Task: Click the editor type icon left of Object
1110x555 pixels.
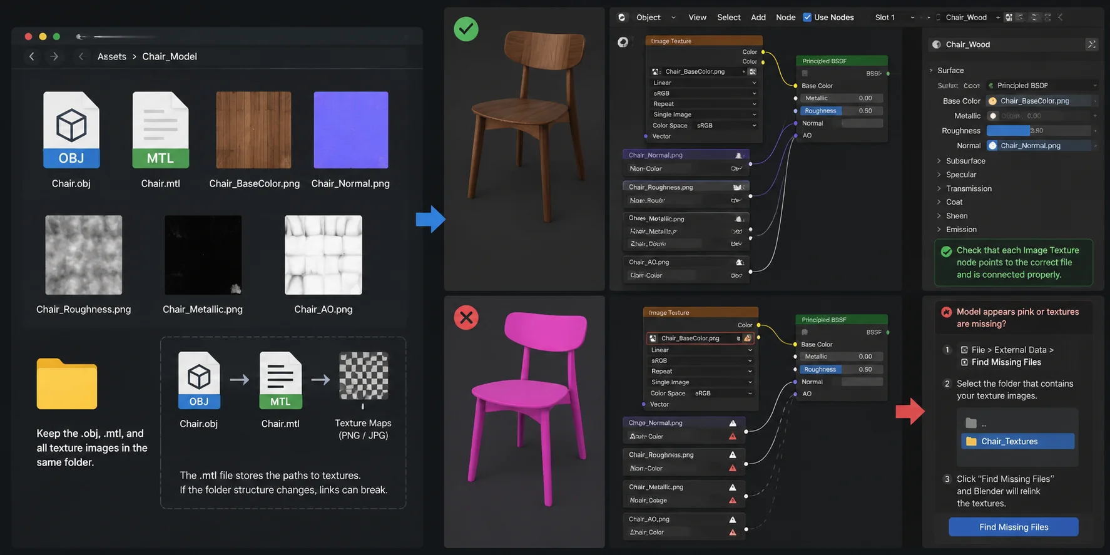Action: (x=621, y=18)
